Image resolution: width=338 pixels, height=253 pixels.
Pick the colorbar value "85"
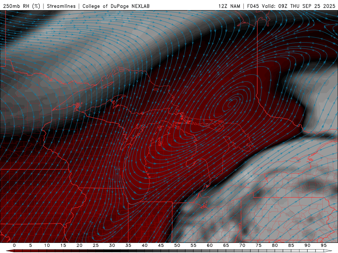[291, 245]
